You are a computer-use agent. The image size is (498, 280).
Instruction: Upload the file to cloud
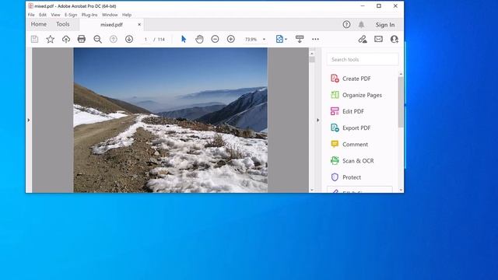point(65,39)
